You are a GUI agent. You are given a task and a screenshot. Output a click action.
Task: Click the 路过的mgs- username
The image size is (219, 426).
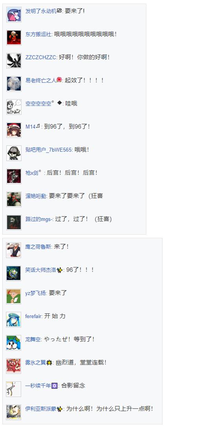click(39, 219)
